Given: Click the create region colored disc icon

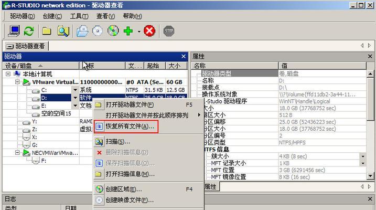Looking at the screenshot, I should (113, 31).
